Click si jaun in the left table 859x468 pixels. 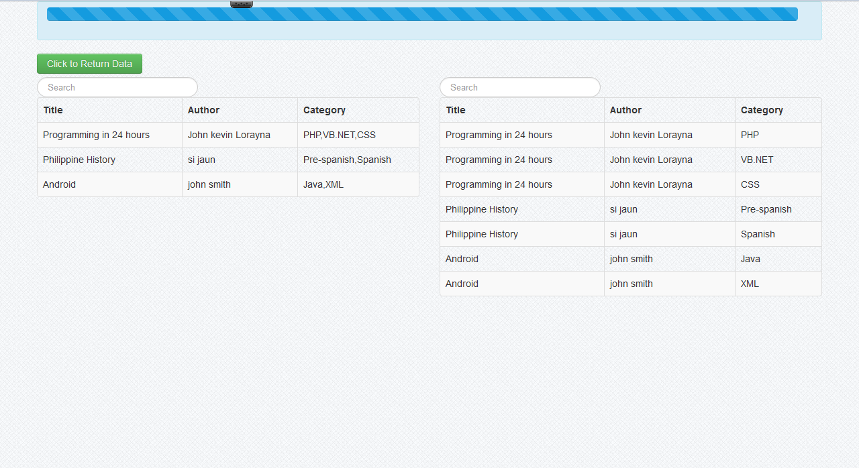click(x=201, y=160)
